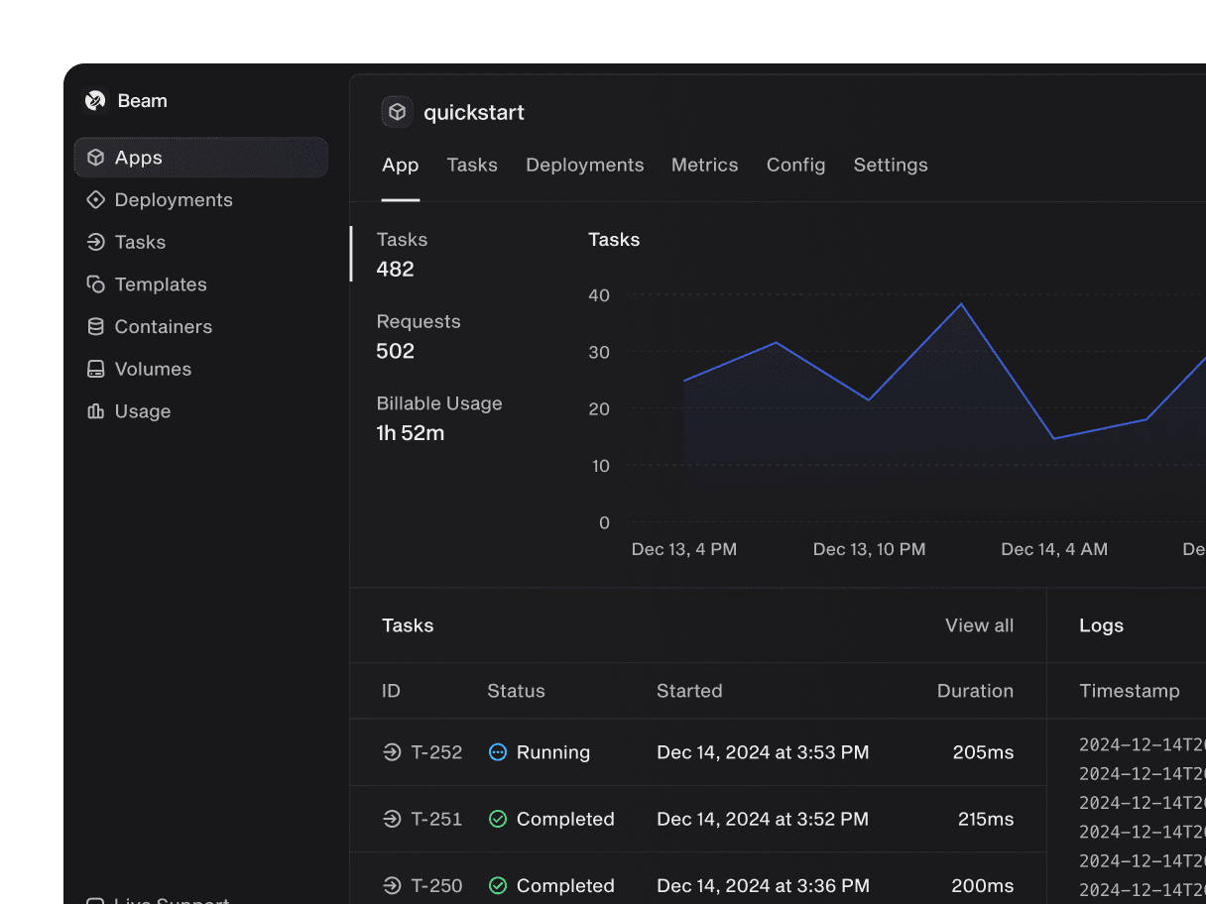
Task: Click the chart peak near Dec 13, 10 PM
Action: (960, 304)
